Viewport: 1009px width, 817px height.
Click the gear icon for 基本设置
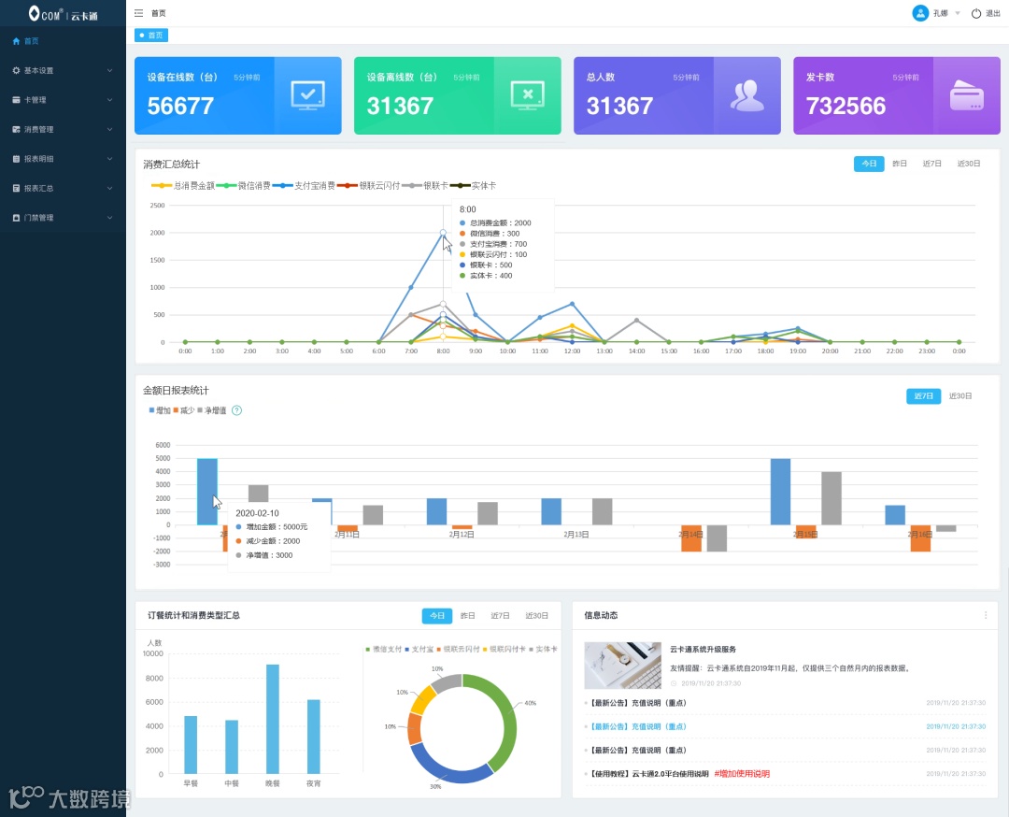tap(16, 70)
